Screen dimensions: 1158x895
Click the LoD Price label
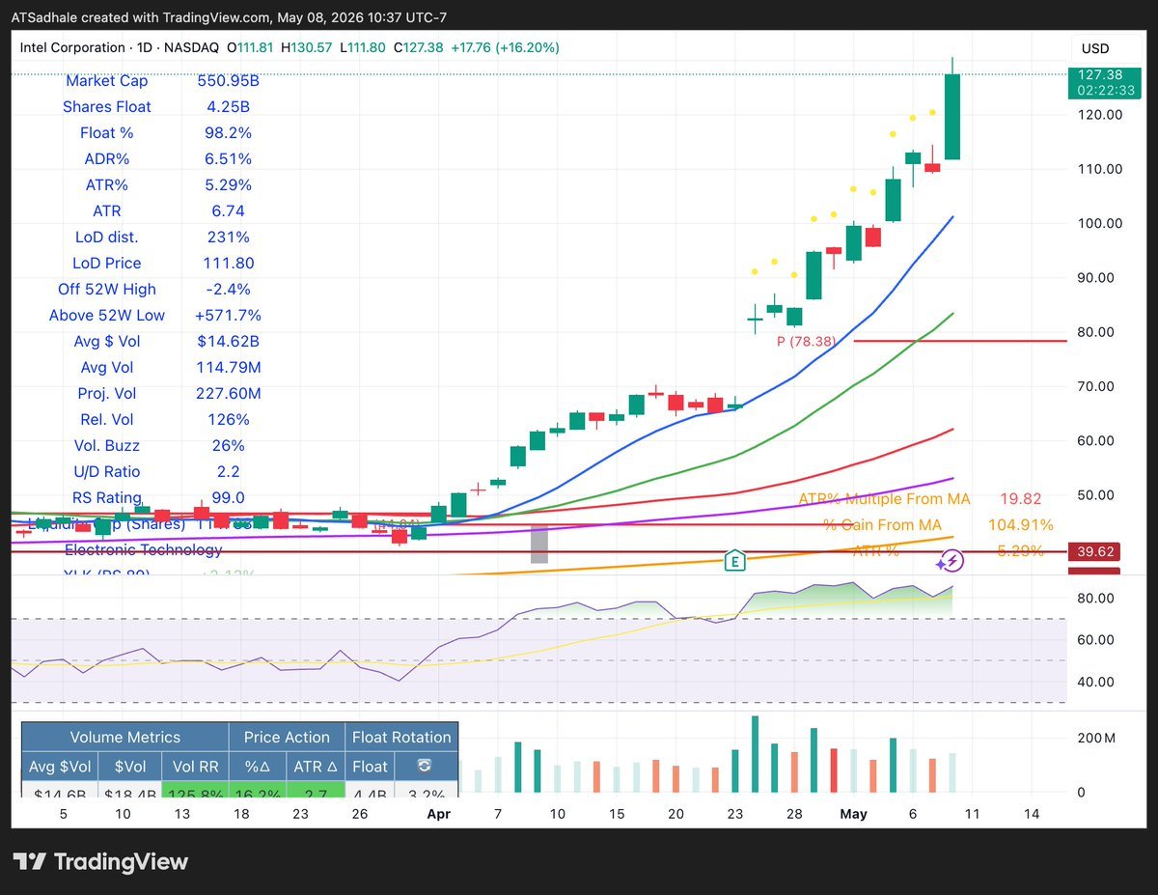pos(107,264)
